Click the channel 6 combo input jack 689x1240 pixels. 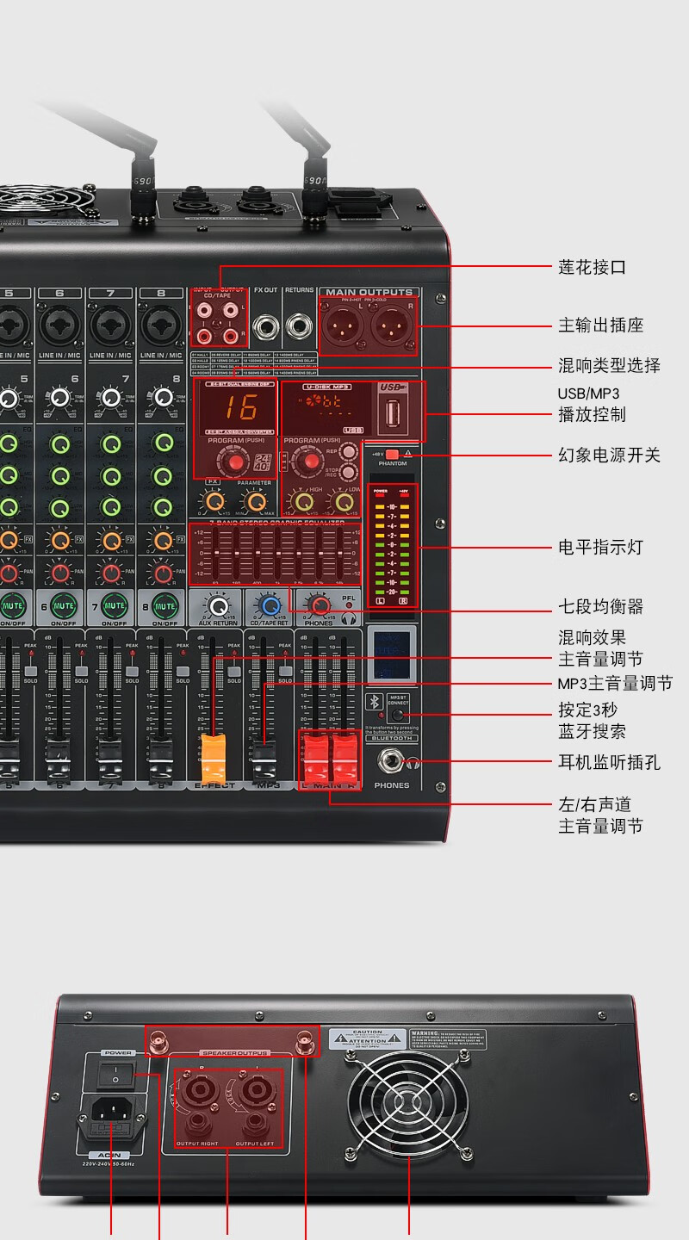[x=59, y=326]
